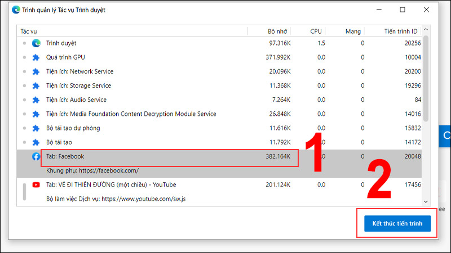Click the Audio Service puzzle icon
The height and width of the screenshot is (253, 451).
(36, 100)
